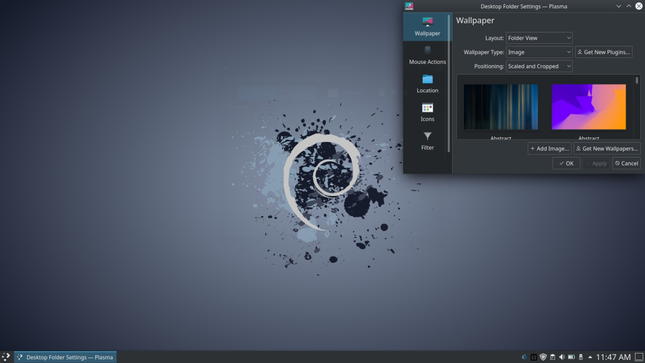Minimize the Desktop Folder Settings window
Screen dimensions: 645x363
click(618, 6)
